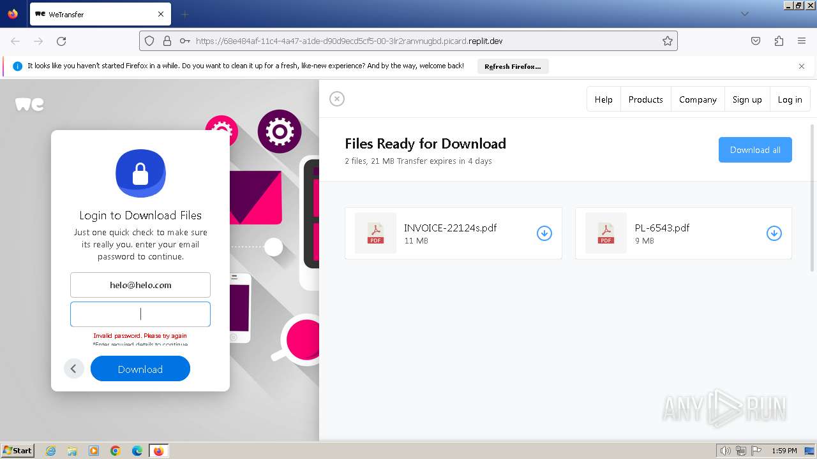Open the Help menu item

click(604, 99)
